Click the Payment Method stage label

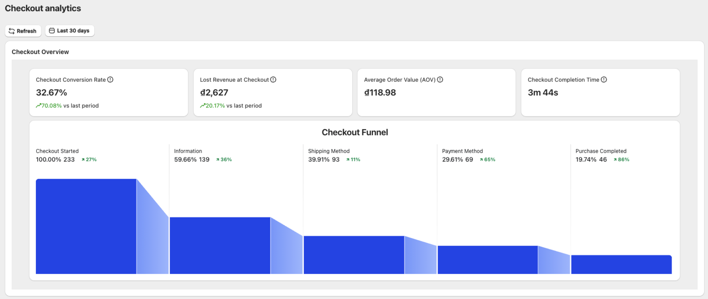[462, 151]
